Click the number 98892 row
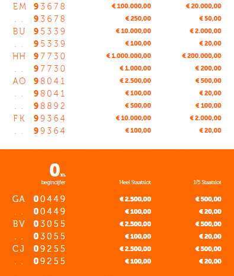This screenshot has height=276, width=234. [x=117, y=106]
